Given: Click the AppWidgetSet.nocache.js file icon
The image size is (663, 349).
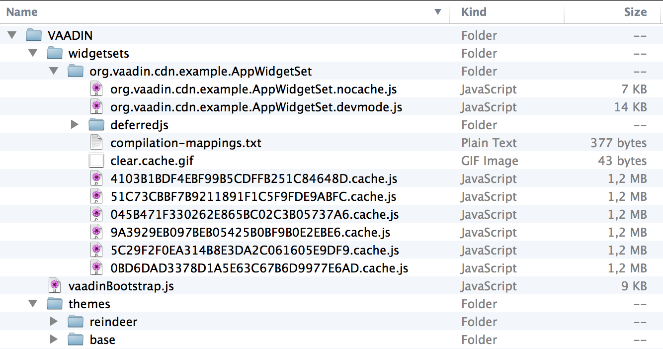Looking at the screenshot, I should (x=96, y=89).
